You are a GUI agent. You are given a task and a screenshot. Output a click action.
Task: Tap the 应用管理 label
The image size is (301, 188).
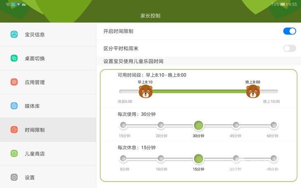[x=35, y=82]
